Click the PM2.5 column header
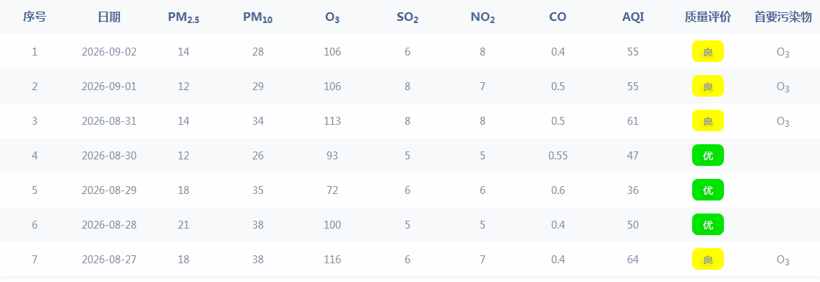The height and width of the screenshot is (282, 820). [184, 18]
